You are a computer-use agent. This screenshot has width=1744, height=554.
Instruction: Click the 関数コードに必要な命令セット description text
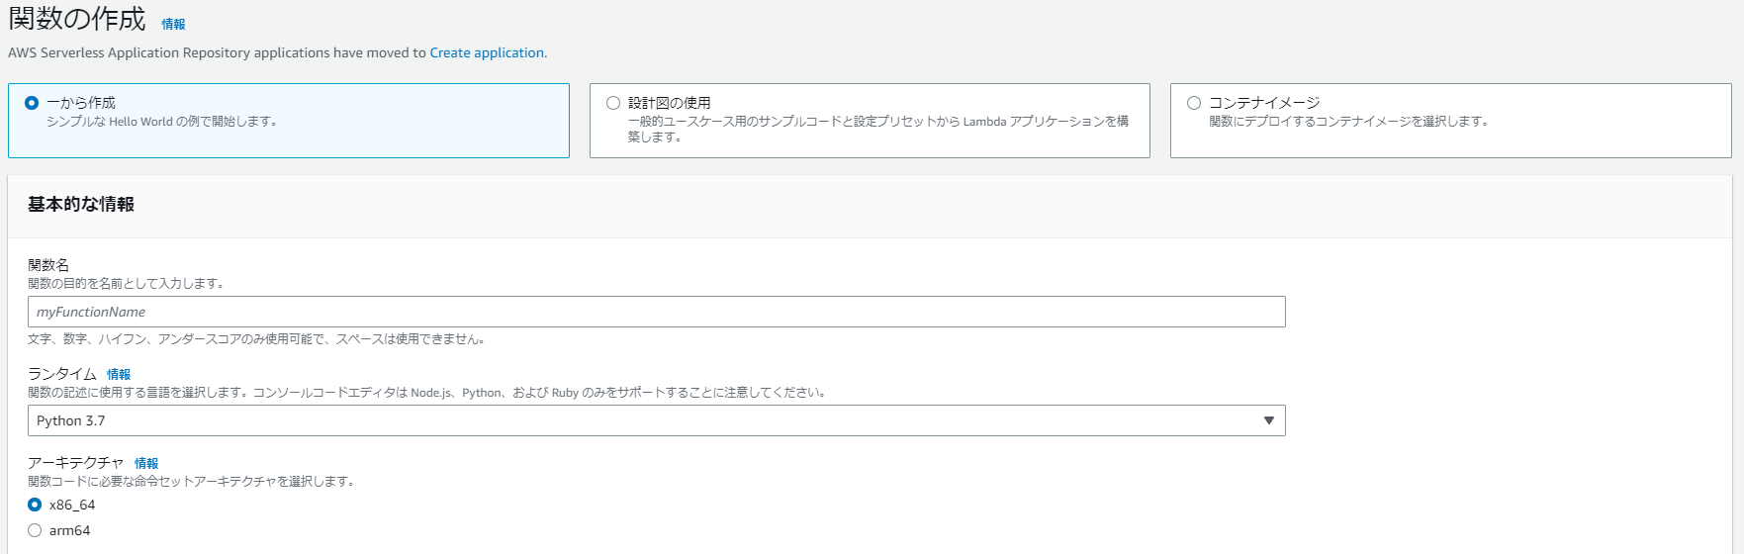tap(192, 481)
